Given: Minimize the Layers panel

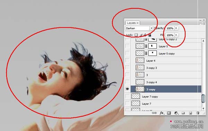Looking at the screenshot, I should 200,20.
